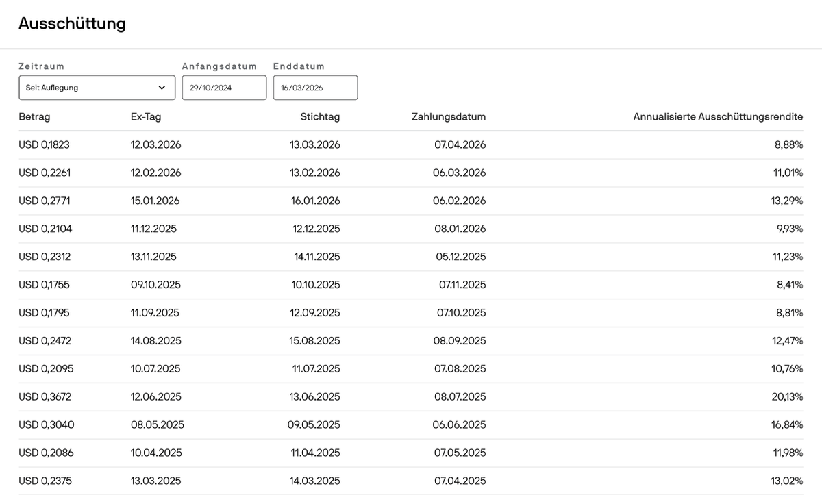Click Annualisierte Ausschüttungsrendite column header
This screenshot has width=822, height=495.
click(x=719, y=117)
